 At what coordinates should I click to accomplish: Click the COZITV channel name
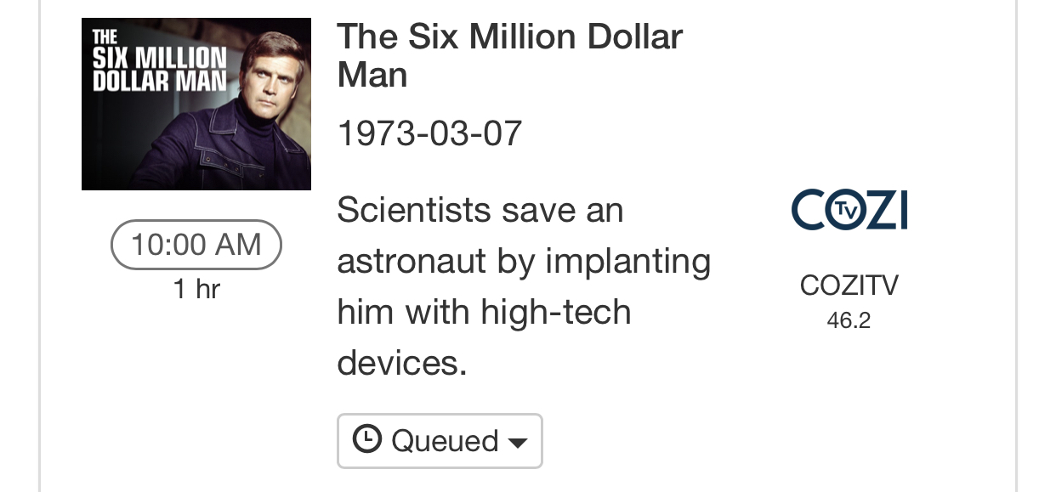coord(849,286)
